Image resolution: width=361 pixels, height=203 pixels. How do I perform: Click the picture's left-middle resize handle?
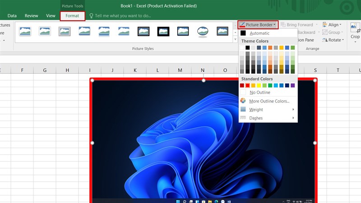pos(93,143)
